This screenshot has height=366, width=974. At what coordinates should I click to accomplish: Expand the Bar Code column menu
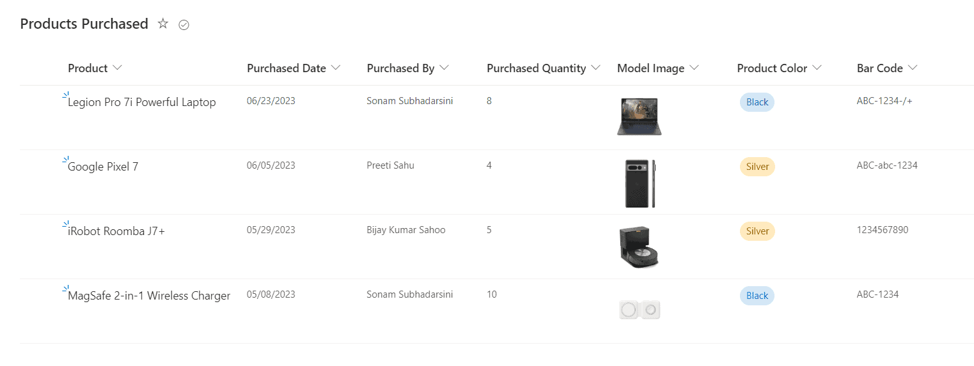pyautogui.click(x=913, y=68)
